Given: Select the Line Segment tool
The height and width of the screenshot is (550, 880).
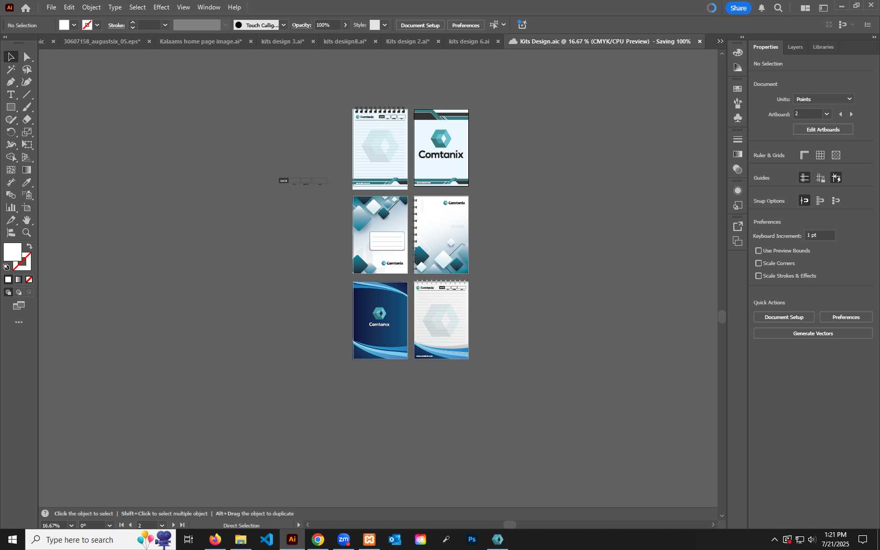Looking at the screenshot, I should (x=27, y=94).
